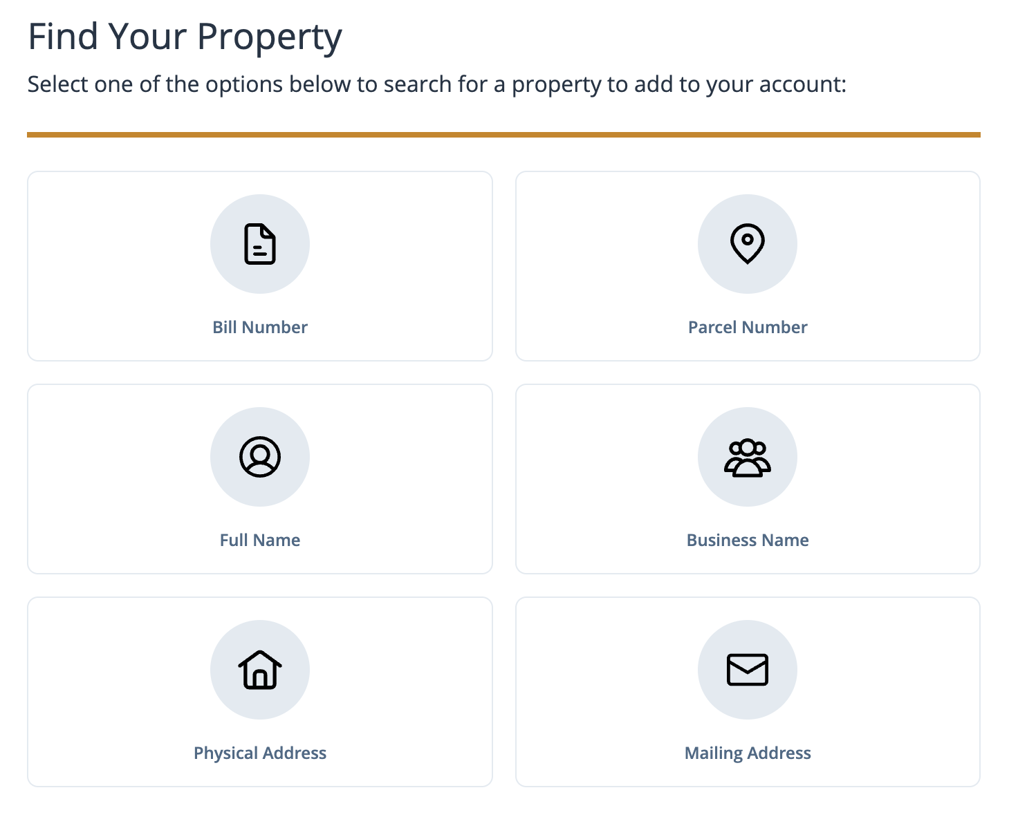Click the house icon for Physical Address
The height and width of the screenshot is (817, 1018).
260,670
